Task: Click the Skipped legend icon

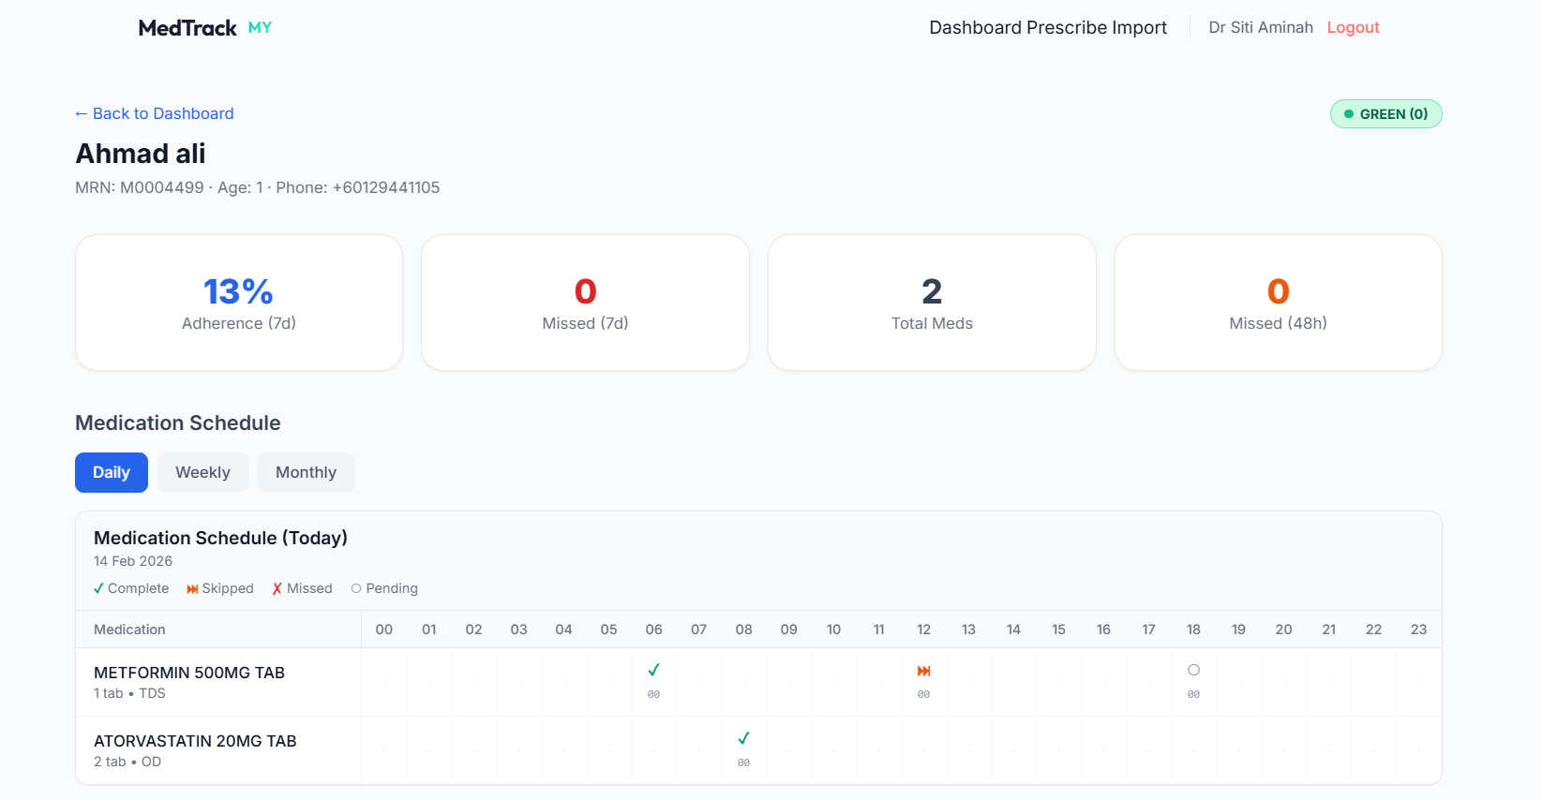Action: point(192,589)
